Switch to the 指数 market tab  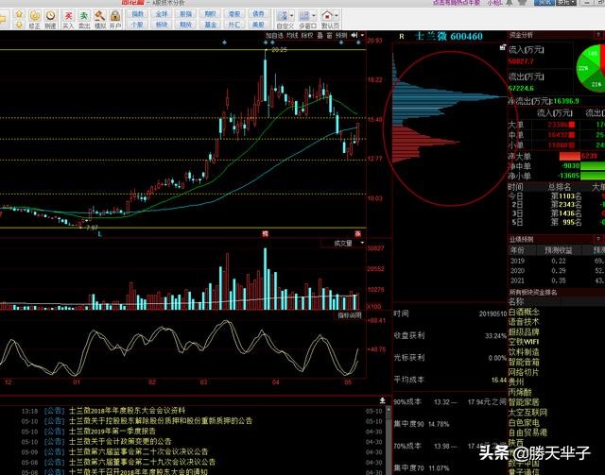point(138,14)
